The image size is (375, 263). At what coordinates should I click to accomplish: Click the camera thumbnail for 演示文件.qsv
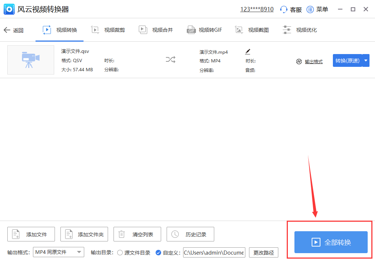pyautogui.click(x=31, y=60)
